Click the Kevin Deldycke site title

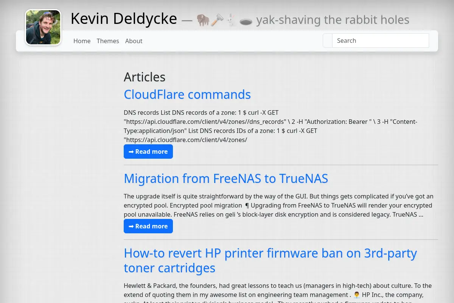pyautogui.click(x=124, y=19)
